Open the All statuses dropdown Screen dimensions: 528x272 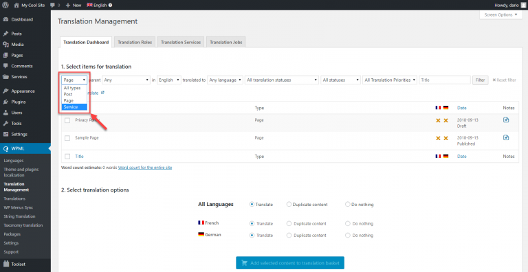tap(340, 80)
